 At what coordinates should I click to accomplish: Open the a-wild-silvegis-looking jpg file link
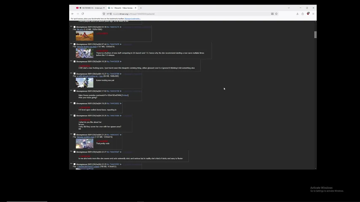click(90, 76)
